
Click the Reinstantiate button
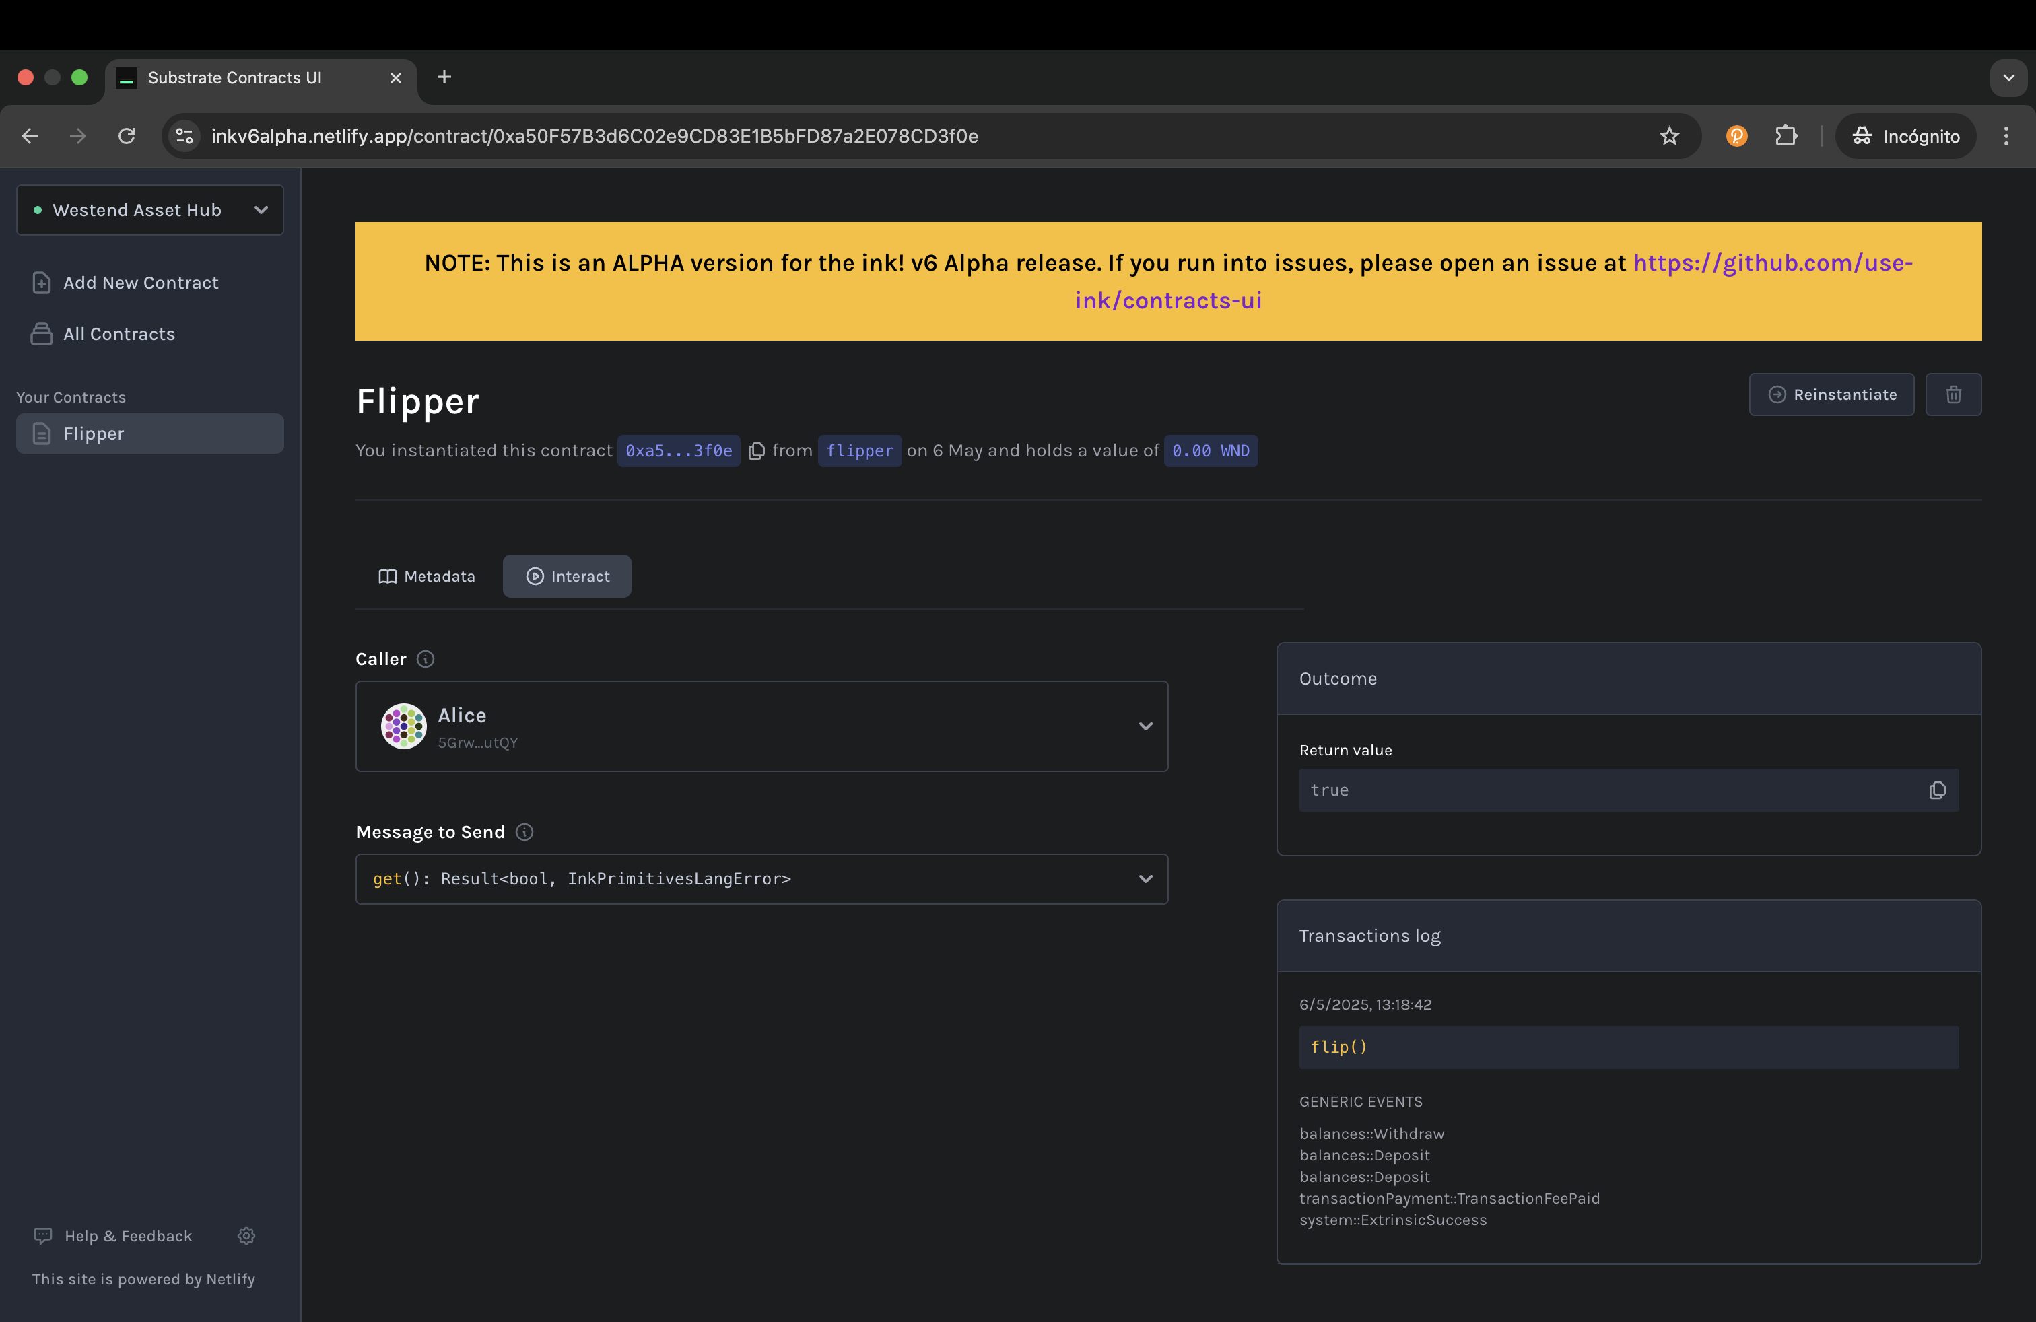[x=1831, y=394]
